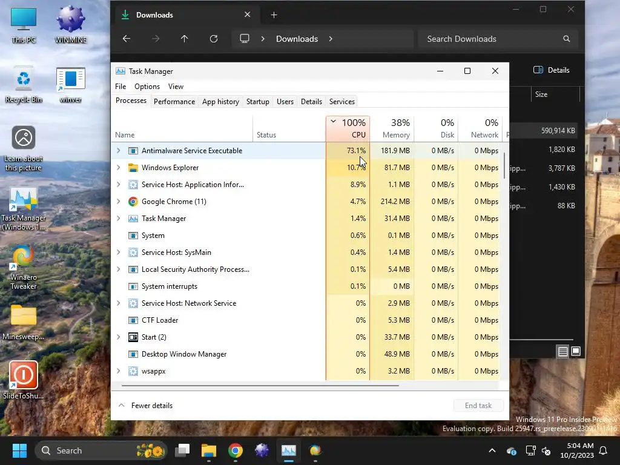Expand the Google Chrome (11) process group
The image size is (620, 465).
coord(118,202)
